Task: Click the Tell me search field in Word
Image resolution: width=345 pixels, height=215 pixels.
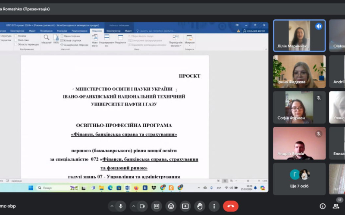Action: (156, 31)
